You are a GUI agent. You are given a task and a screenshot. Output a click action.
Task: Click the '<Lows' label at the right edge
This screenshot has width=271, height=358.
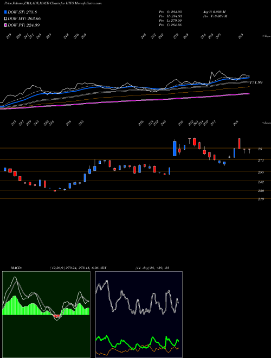click(266, 123)
